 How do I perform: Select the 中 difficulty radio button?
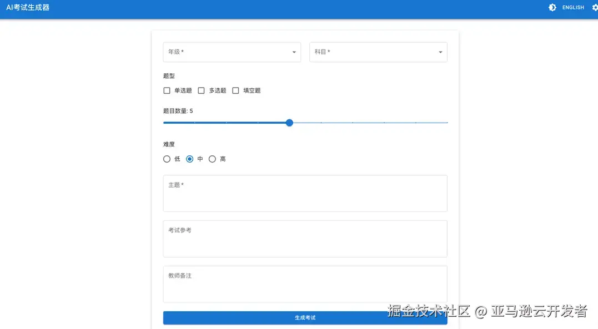coord(189,159)
